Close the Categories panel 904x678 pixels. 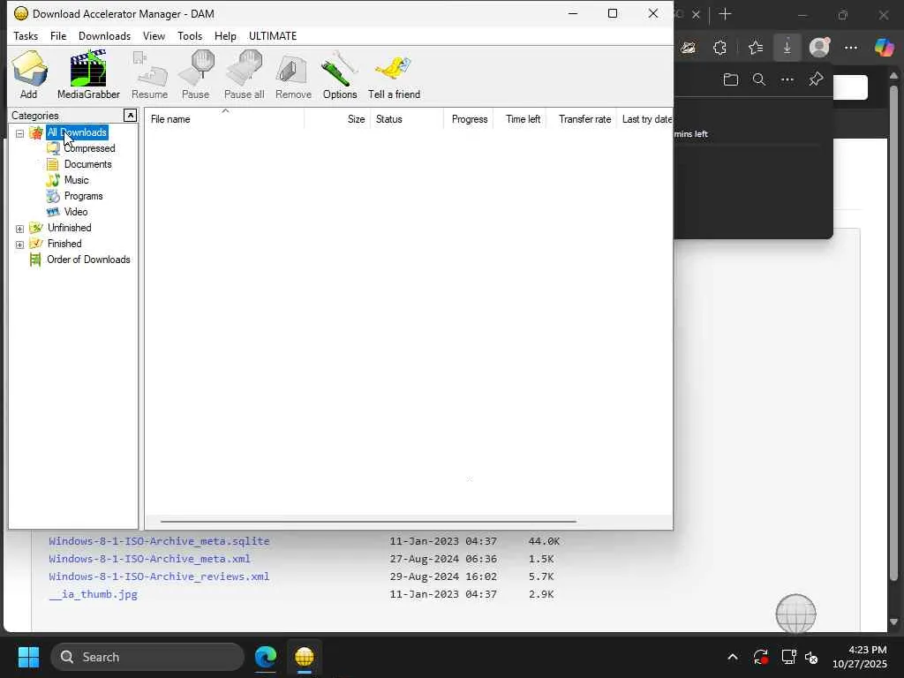131,116
